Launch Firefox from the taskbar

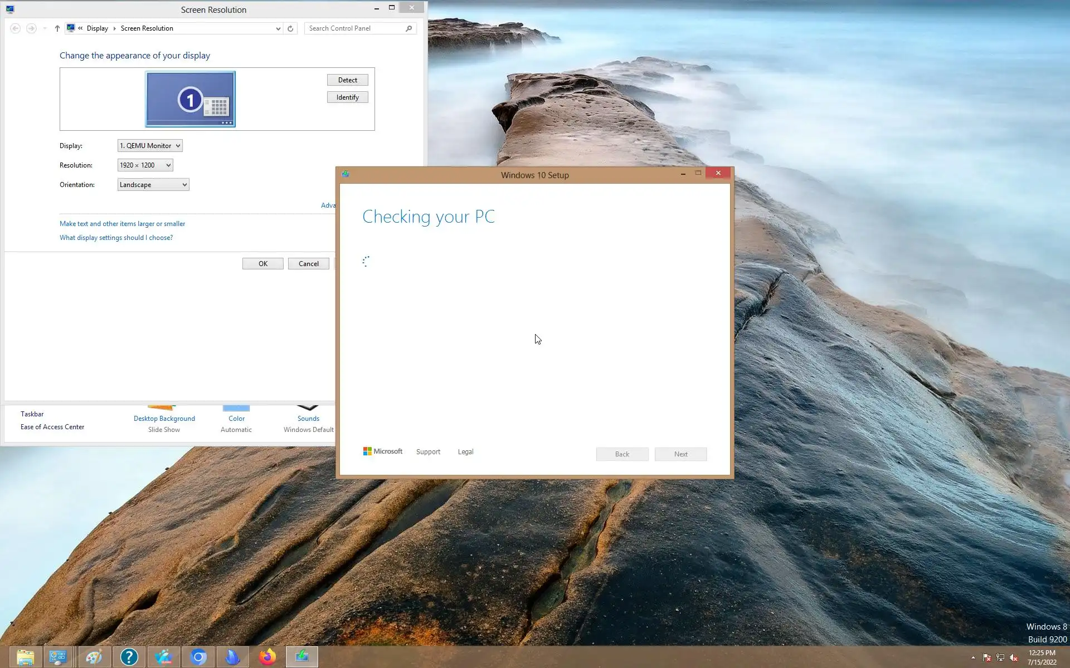point(267,657)
